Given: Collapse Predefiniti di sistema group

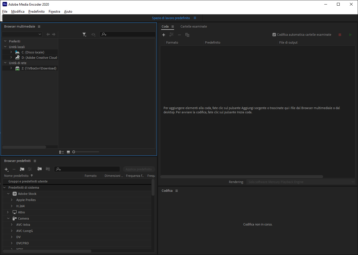Looking at the screenshot, I should tap(4, 188).
